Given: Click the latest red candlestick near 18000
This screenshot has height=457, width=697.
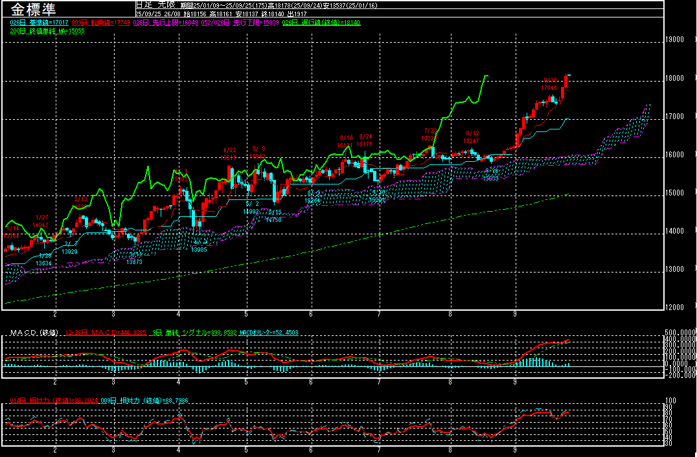Looking at the screenshot, I should click(566, 81).
